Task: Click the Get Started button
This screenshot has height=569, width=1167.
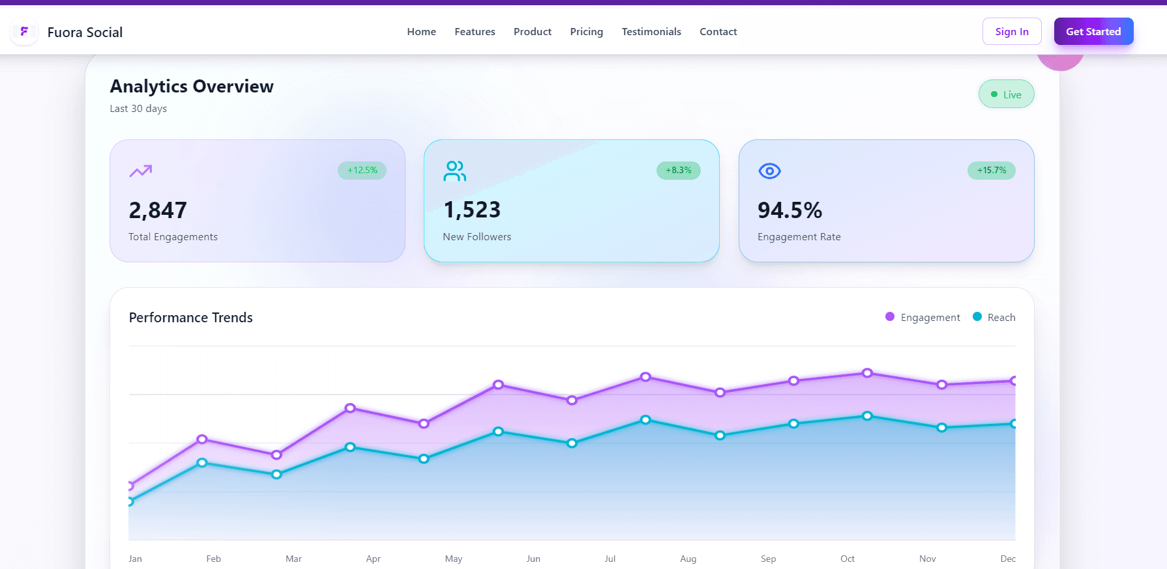Action: point(1093,31)
